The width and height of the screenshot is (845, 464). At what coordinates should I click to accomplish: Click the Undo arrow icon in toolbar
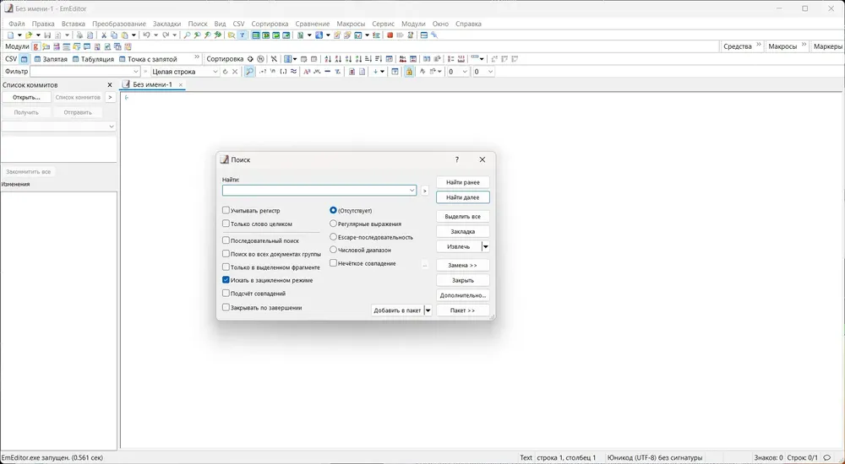(x=146, y=35)
